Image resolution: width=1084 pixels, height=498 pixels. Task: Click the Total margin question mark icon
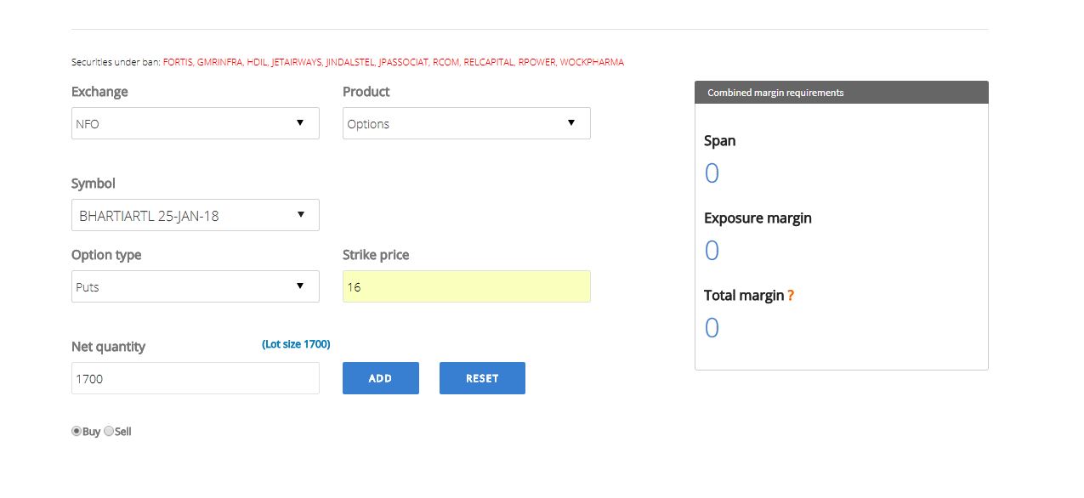pos(791,296)
